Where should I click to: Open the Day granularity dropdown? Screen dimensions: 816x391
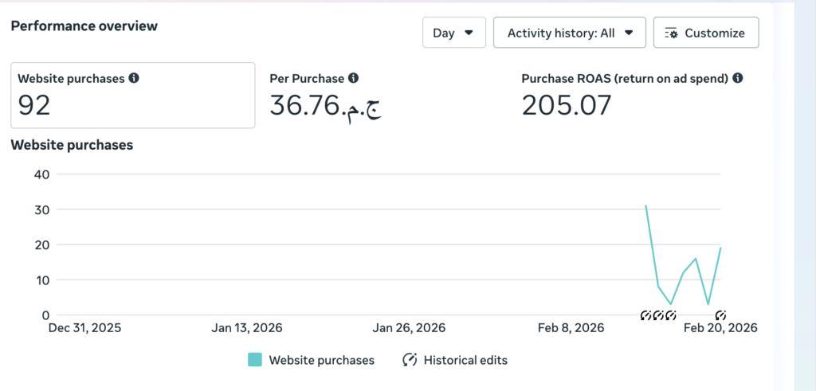[x=453, y=33]
